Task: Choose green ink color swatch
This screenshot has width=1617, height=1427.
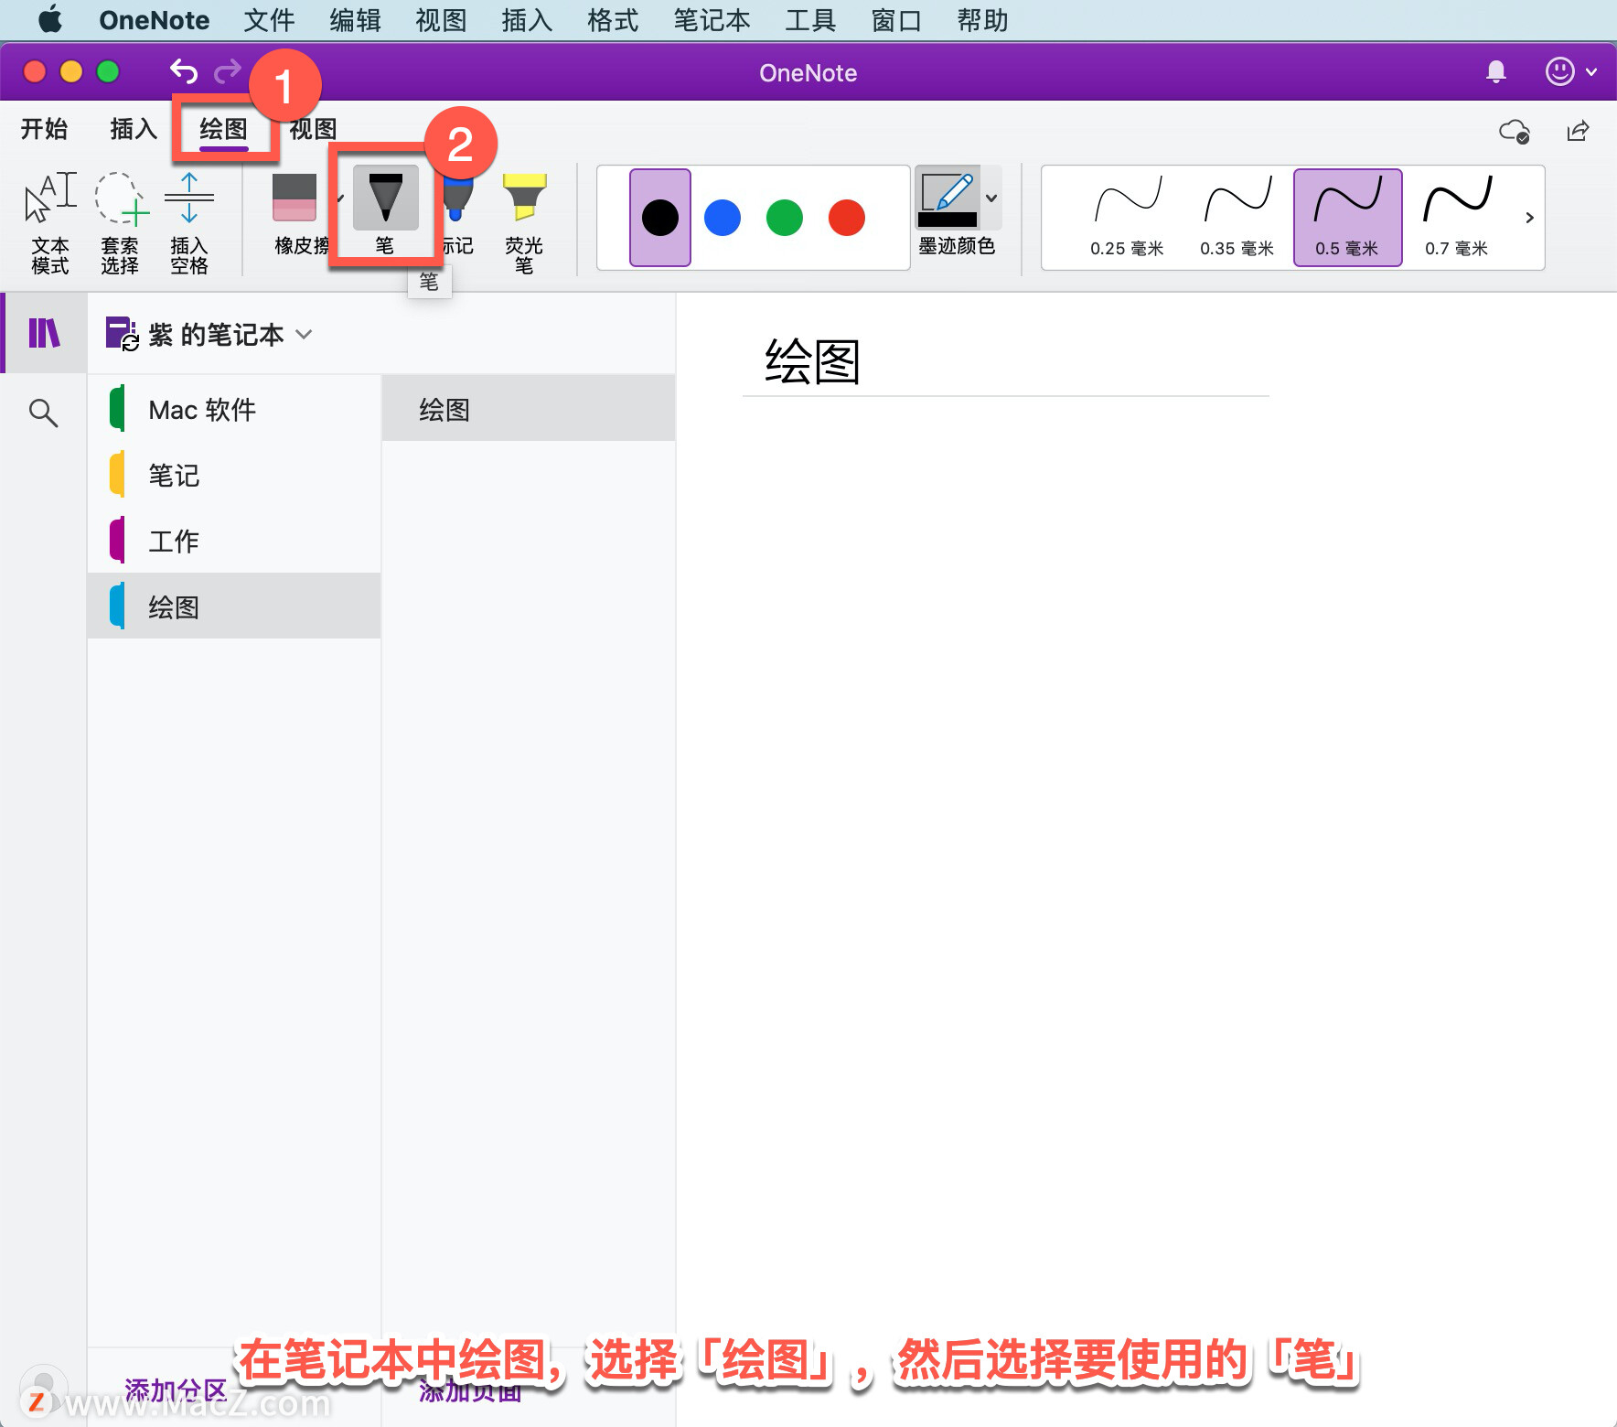Action: (785, 218)
